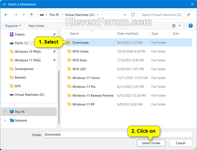Open Windows 11 PNGs in sidebar
Image resolution: width=197 pixels, height=150 pixels.
point(28,60)
